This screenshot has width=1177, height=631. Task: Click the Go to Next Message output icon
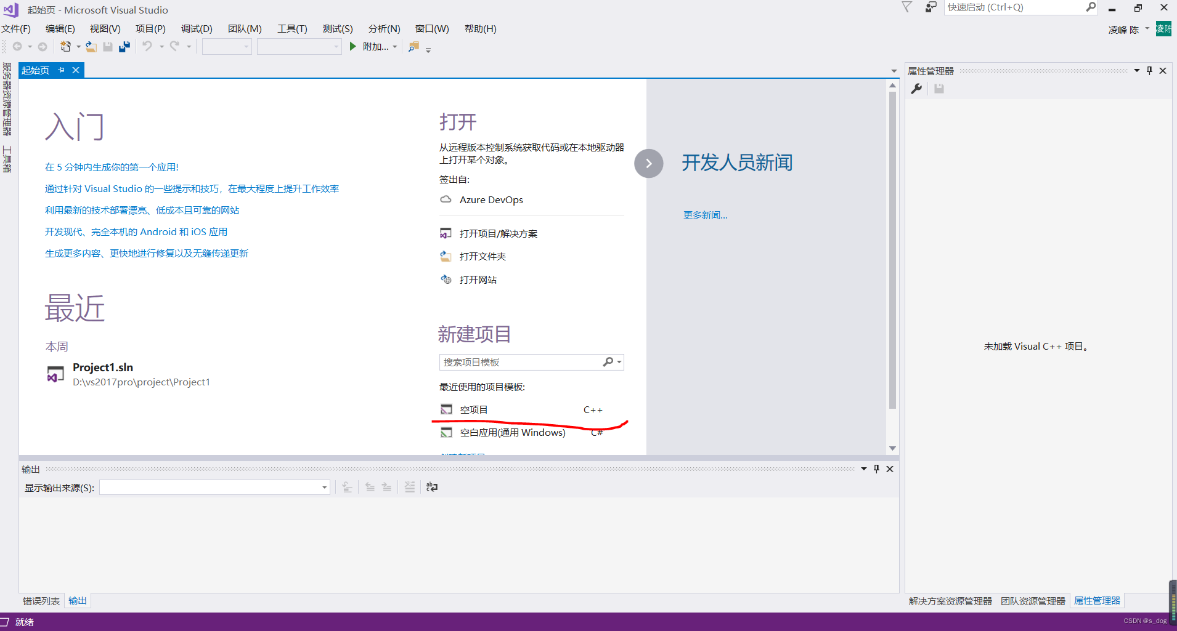(386, 487)
